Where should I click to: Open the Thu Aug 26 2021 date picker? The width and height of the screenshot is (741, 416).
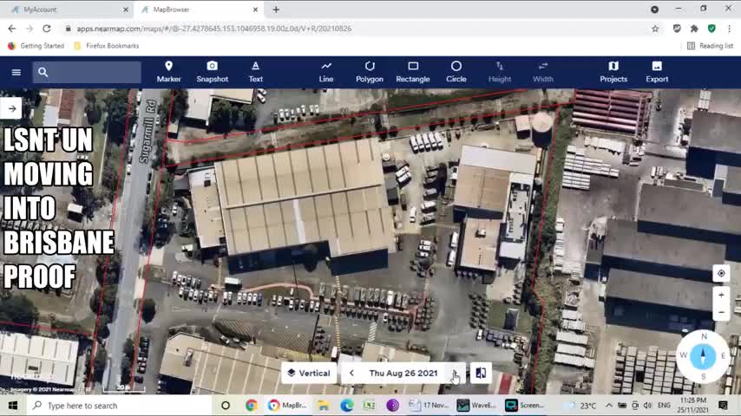[x=403, y=373]
